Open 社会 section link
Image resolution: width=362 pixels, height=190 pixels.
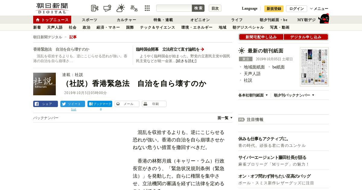73,27
